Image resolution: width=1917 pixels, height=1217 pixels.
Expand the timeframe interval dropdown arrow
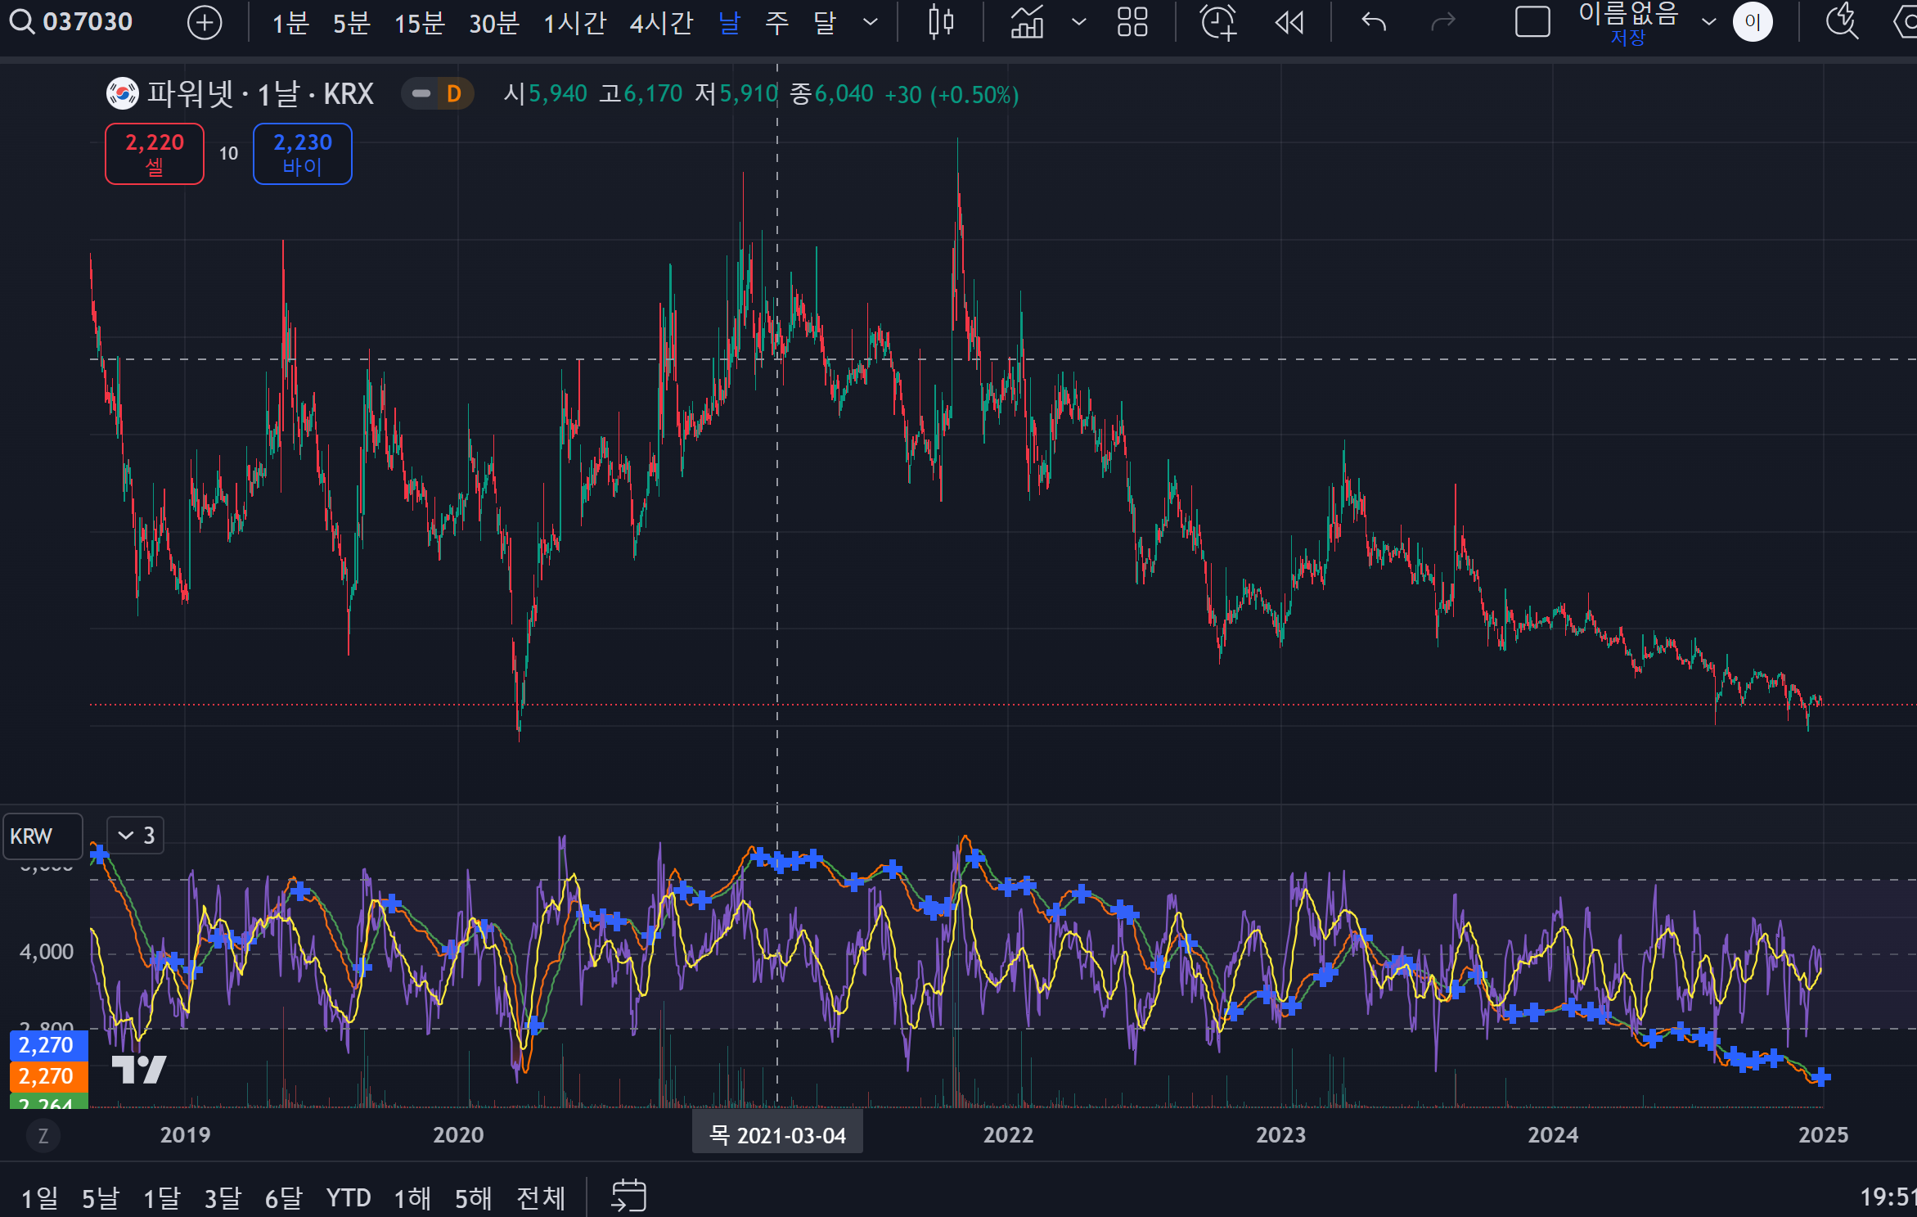871,23
